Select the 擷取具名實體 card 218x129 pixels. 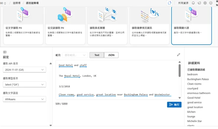[107, 26]
